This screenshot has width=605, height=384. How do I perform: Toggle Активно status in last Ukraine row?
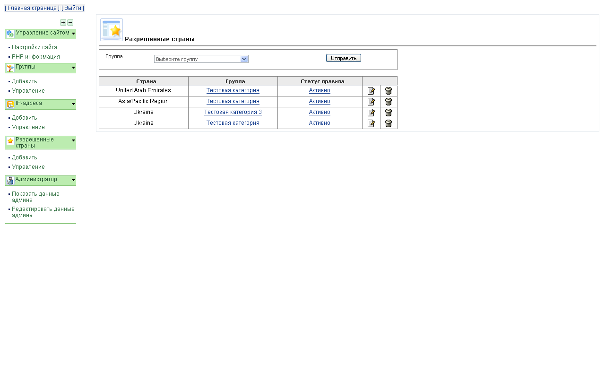pyautogui.click(x=320, y=123)
